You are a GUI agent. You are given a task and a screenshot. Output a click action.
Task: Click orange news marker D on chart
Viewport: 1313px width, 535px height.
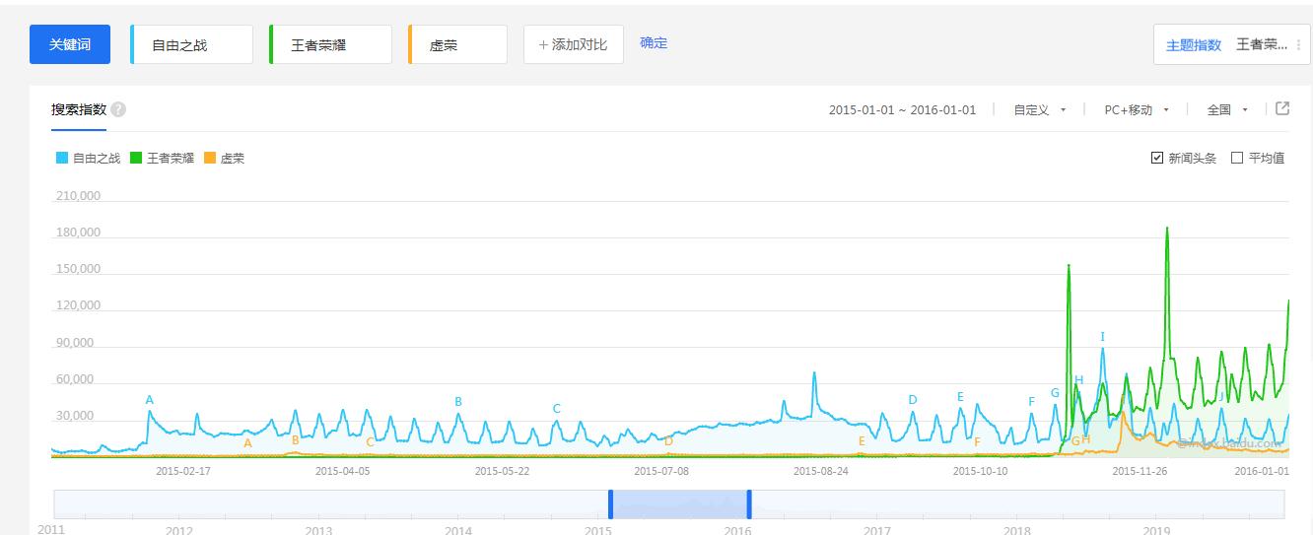tap(668, 441)
